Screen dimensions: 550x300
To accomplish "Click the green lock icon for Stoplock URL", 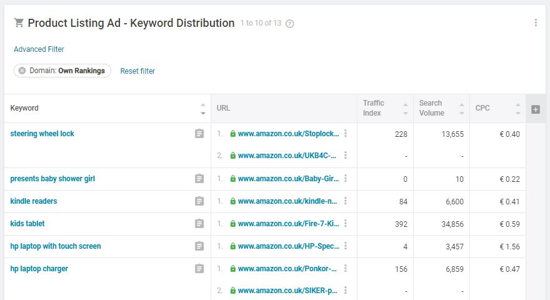I will (232, 133).
